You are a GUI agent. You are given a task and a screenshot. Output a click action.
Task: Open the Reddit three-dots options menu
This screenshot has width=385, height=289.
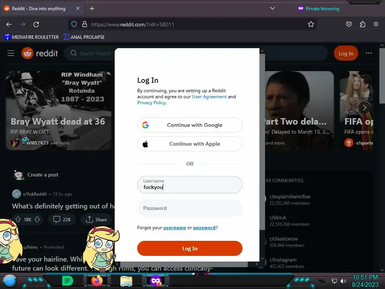tap(369, 53)
